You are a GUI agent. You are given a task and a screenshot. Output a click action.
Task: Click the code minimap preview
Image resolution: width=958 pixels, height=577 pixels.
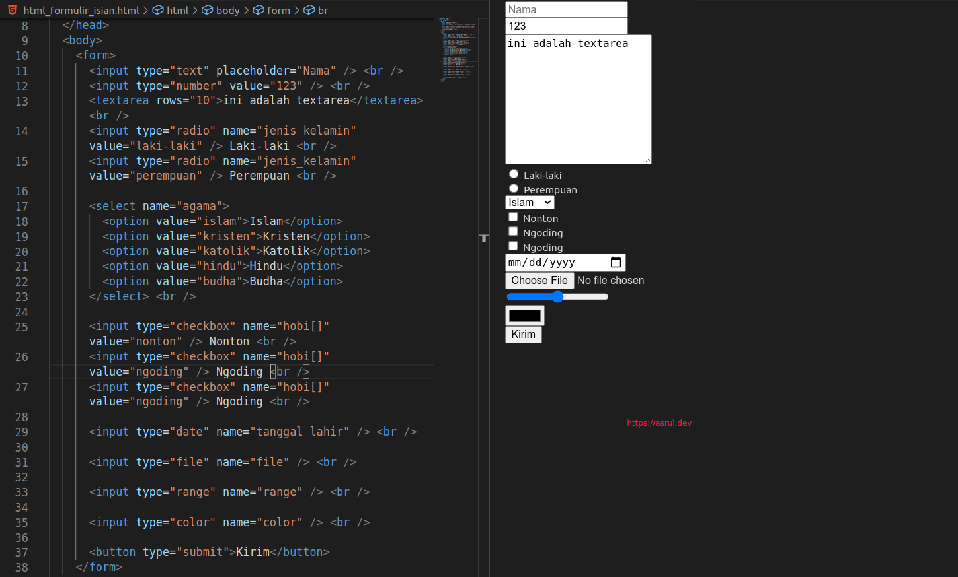[458, 50]
